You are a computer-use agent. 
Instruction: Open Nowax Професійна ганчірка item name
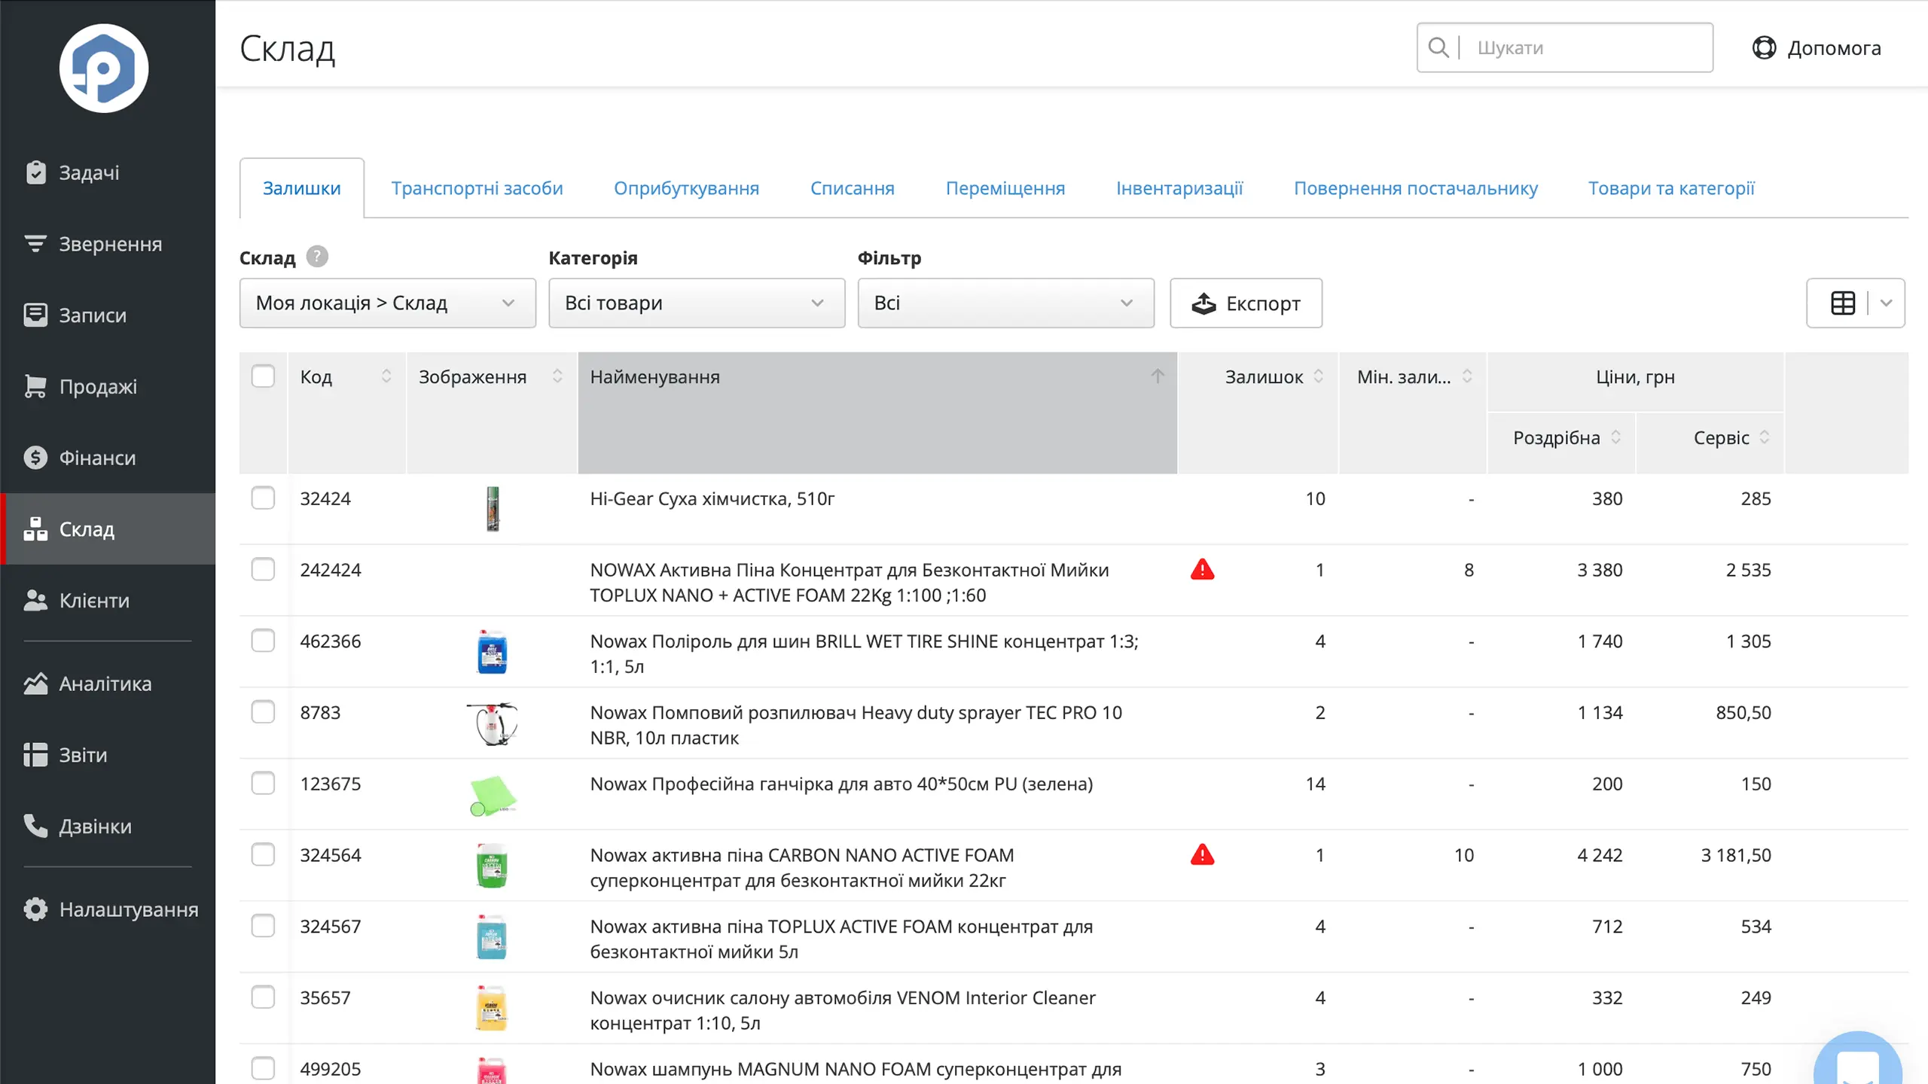coord(841,784)
